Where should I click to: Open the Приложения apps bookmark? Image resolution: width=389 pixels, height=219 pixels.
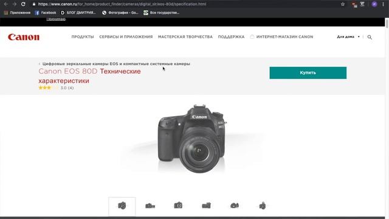tap(17, 13)
